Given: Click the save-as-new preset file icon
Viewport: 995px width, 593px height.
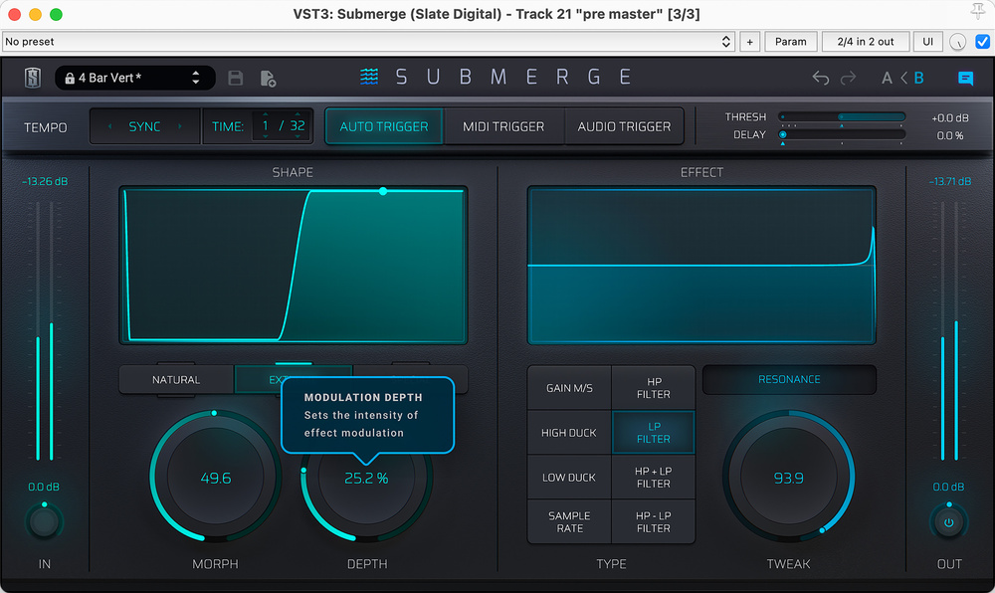Looking at the screenshot, I should 268,78.
